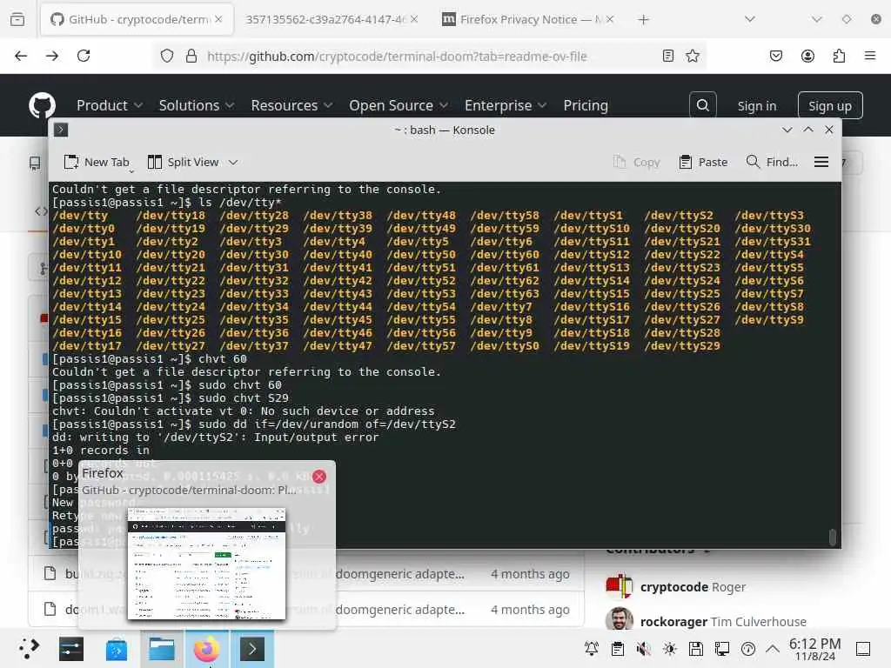
Task: Click Konsole icon in the taskbar
Action: (x=251, y=649)
